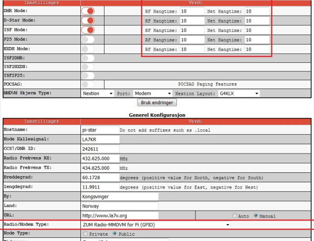Click the Land field containing Norway
Viewport: 314px width, 241px height.
pyautogui.click(x=120, y=206)
